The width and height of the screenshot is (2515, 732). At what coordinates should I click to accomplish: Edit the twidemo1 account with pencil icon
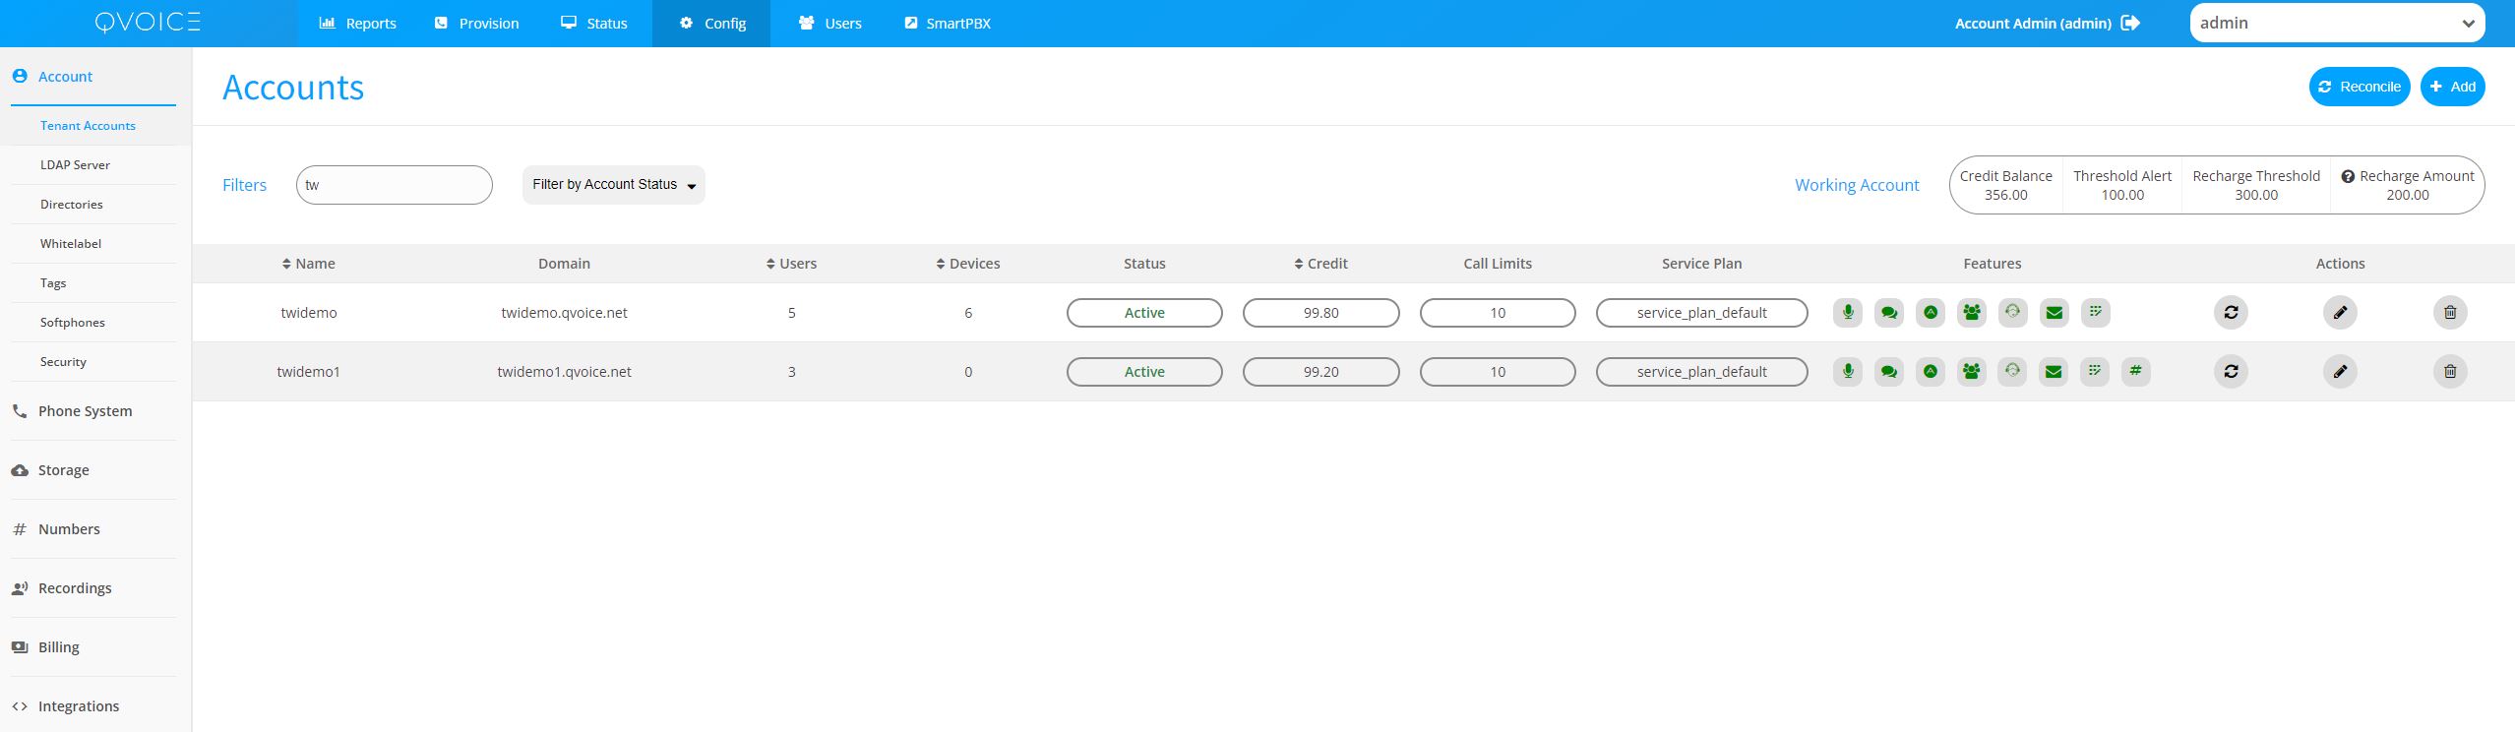coord(2340,372)
